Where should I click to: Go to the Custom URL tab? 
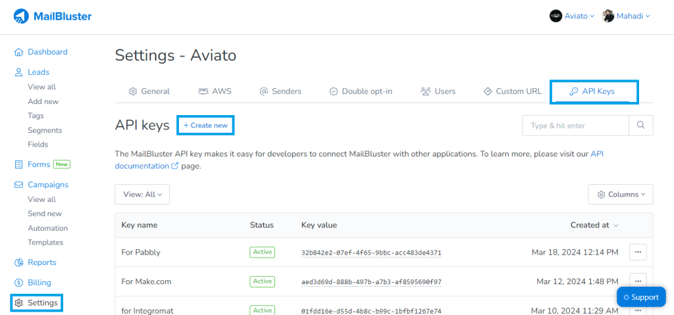(512, 91)
